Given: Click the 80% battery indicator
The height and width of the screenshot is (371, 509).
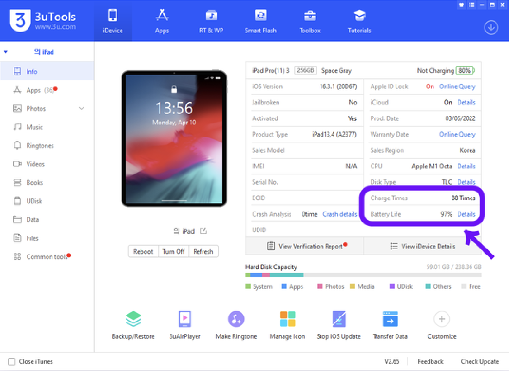Looking at the screenshot, I should (x=465, y=70).
